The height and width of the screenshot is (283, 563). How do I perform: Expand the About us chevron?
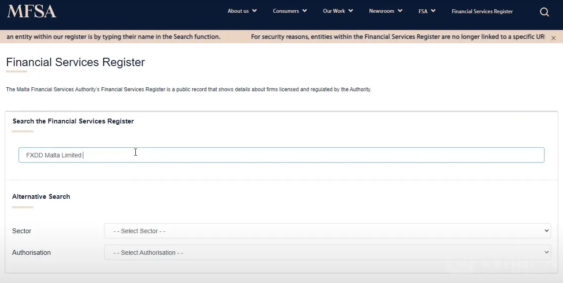[x=254, y=11]
